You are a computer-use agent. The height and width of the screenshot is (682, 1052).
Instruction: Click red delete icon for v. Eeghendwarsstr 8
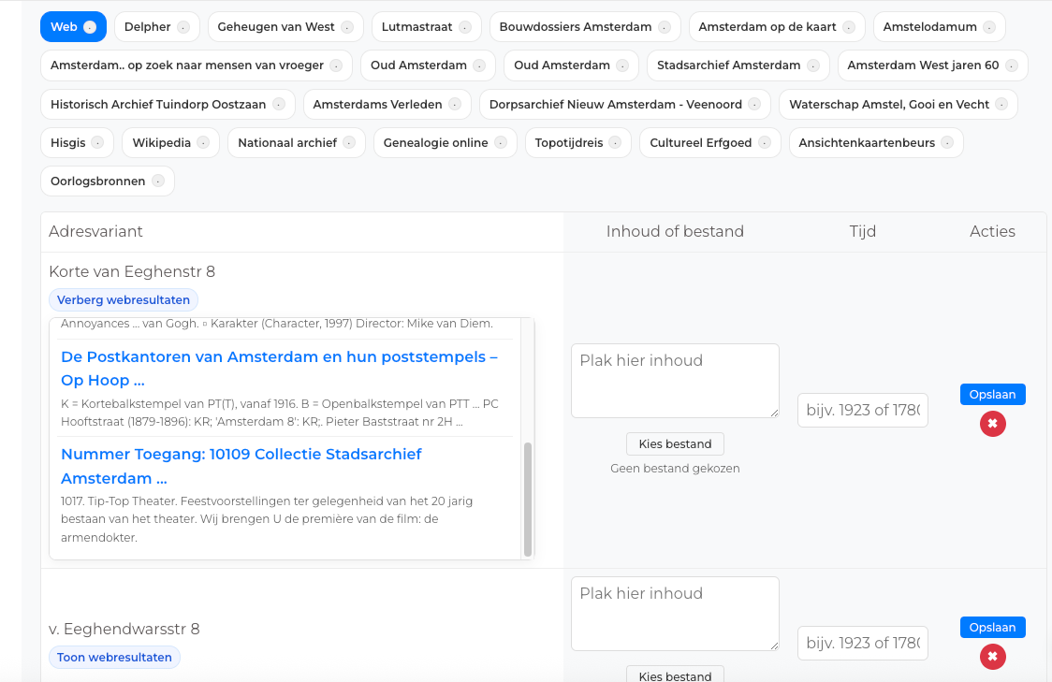point(992,657)
